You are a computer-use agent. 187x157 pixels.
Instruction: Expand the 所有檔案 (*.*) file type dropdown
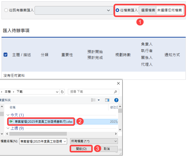coord(116,141)
